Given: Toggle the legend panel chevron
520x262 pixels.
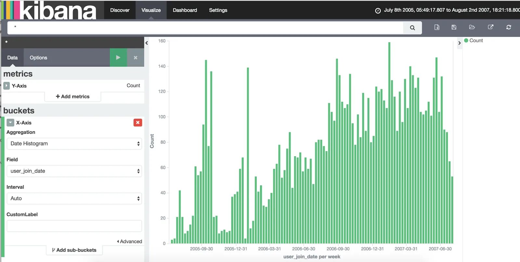Looking at the screenshot, I should 460,43.
